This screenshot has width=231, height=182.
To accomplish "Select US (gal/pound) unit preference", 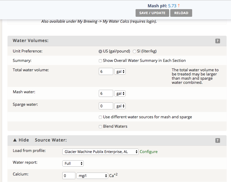I will tap(100, 51).
